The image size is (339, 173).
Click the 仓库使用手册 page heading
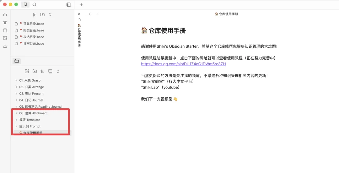coord(164,31)
